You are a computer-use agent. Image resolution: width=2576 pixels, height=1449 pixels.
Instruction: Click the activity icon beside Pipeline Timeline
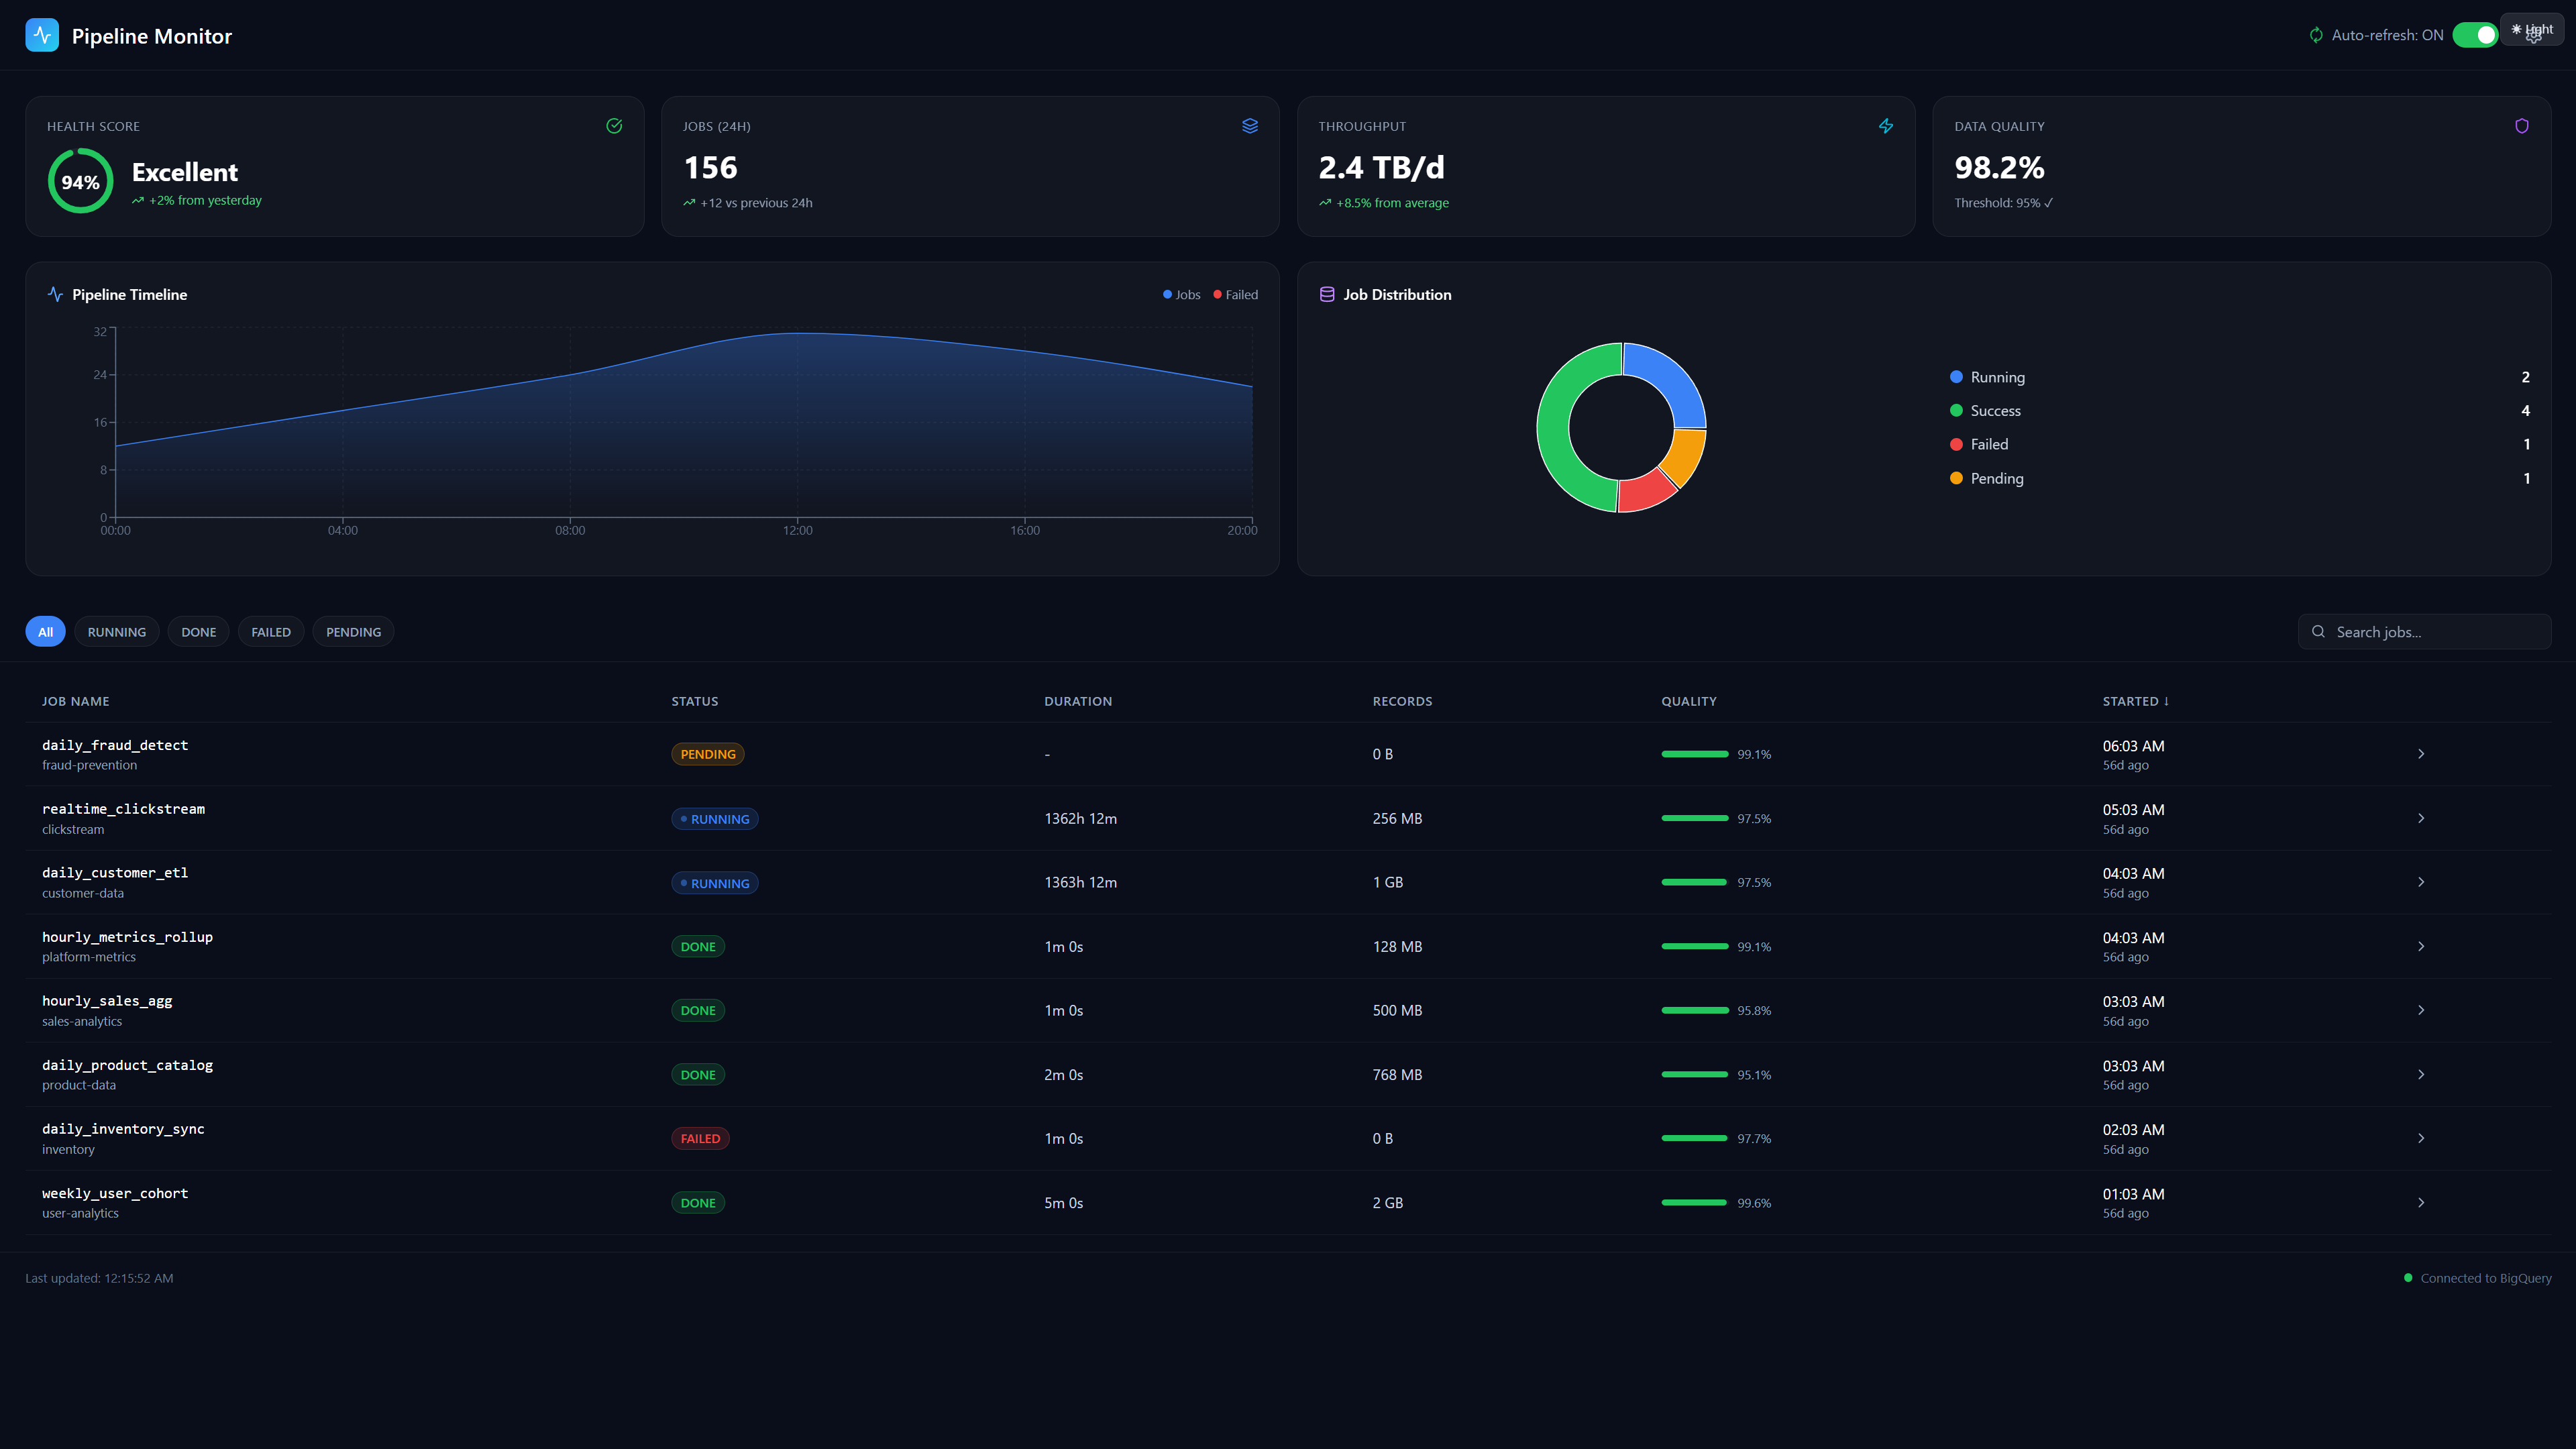[55, 294]
